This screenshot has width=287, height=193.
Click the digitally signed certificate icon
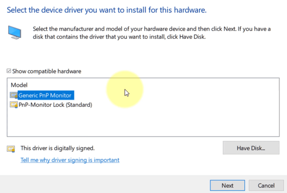(11, 149)
